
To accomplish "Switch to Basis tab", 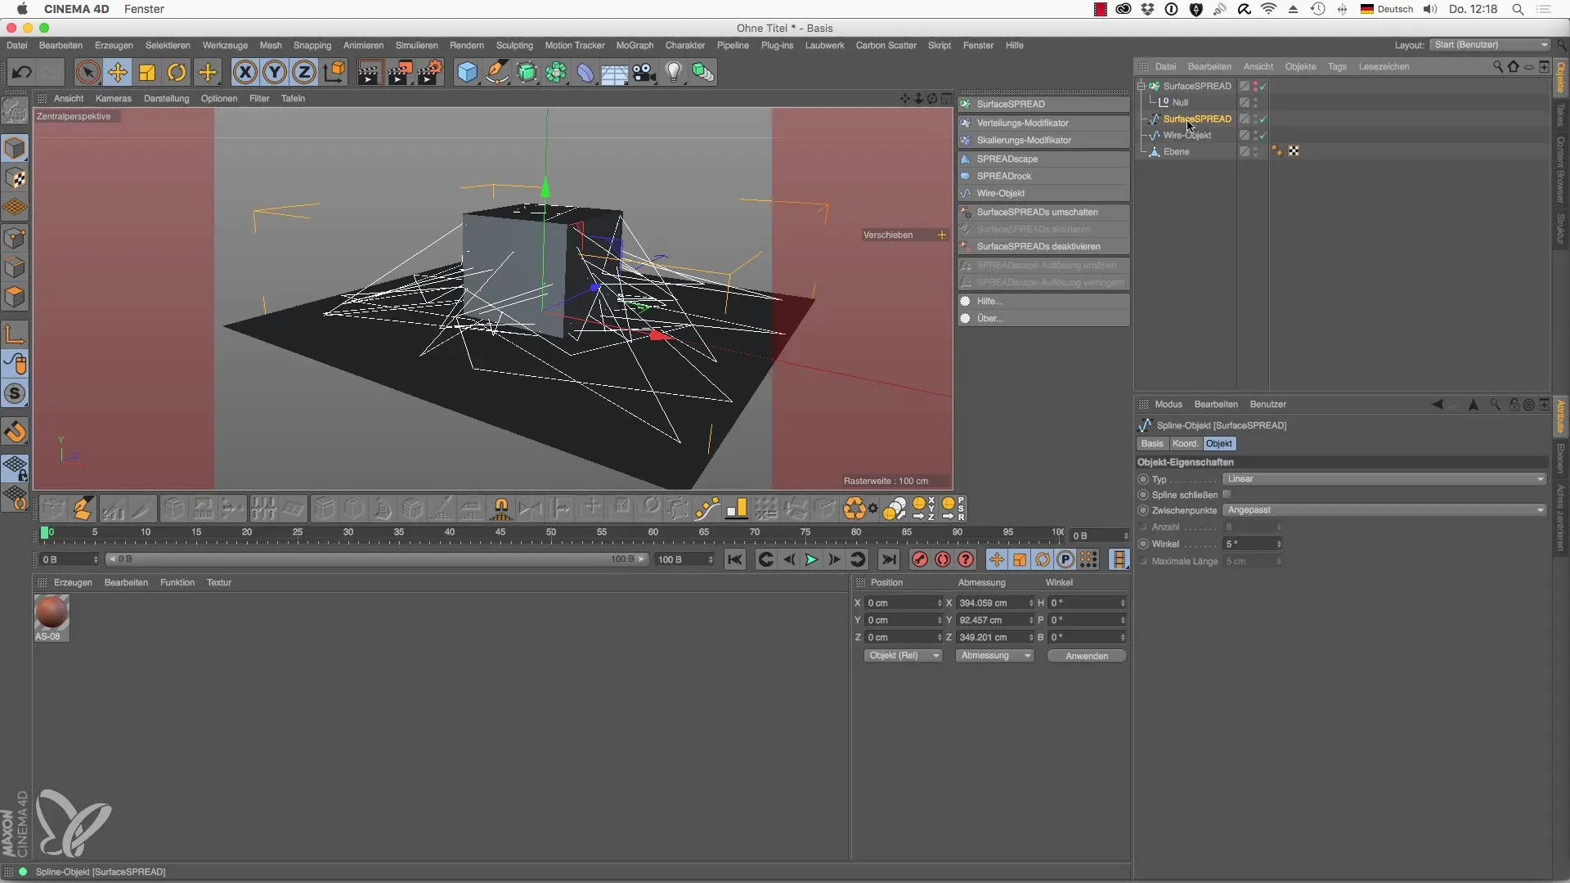I will pyautogui.click(x=1151, y=443).
